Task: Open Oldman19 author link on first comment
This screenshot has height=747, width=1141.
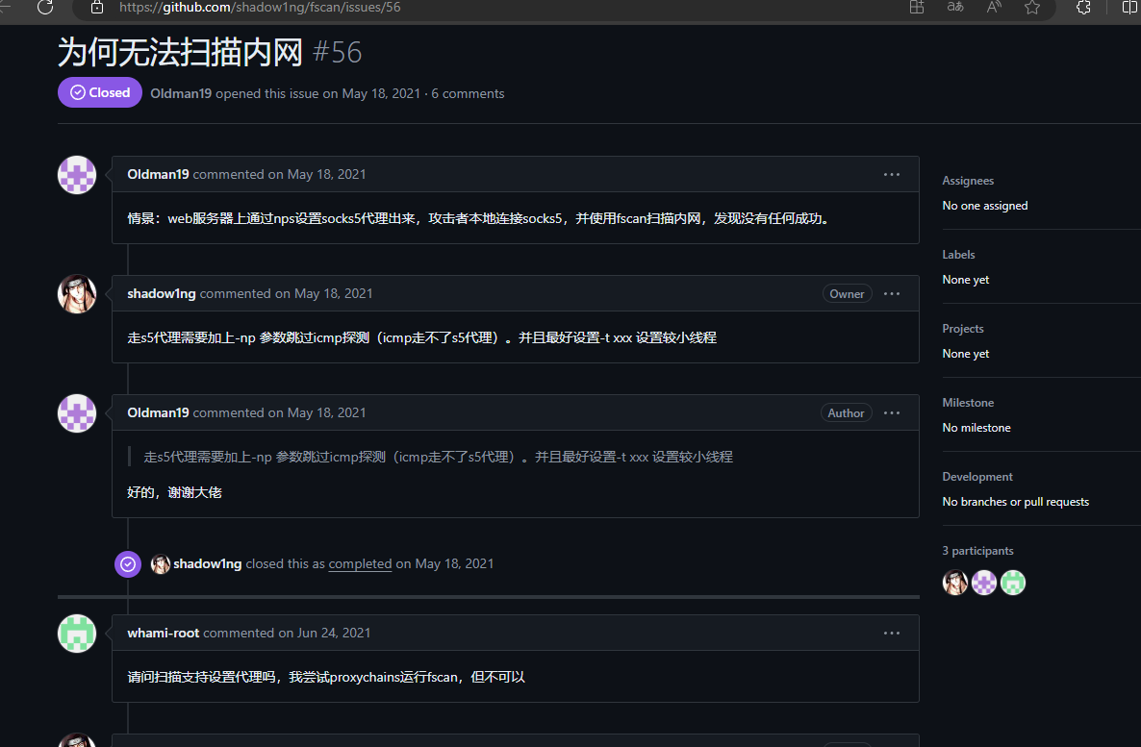Action: (158, 174)
